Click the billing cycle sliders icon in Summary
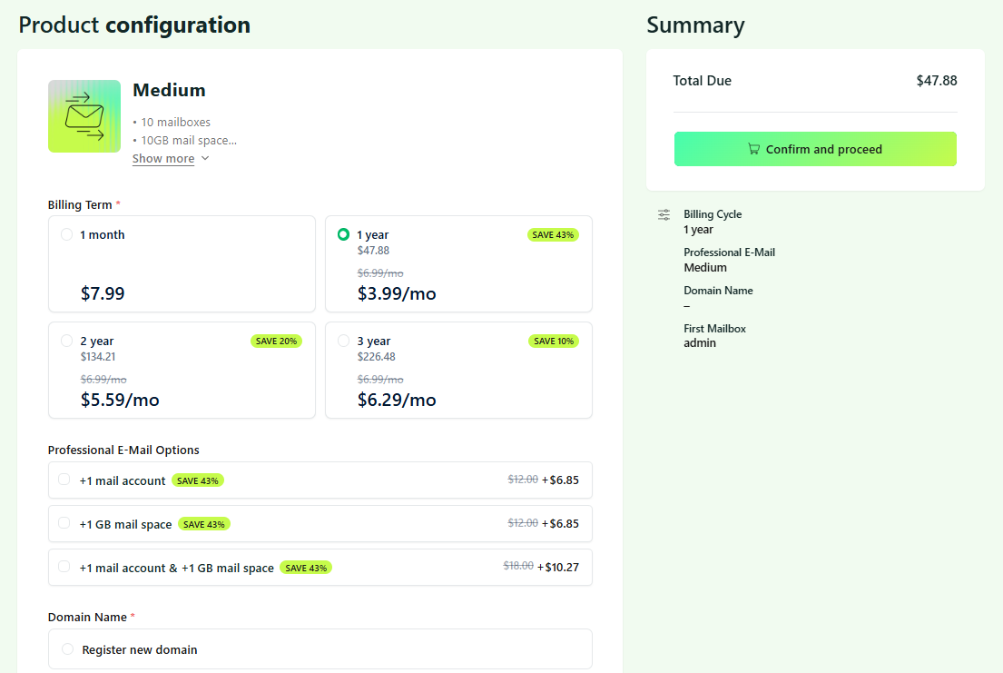The height and width of the screenshot is (673, 1003). pyautogui.click(x=664, y=214)
